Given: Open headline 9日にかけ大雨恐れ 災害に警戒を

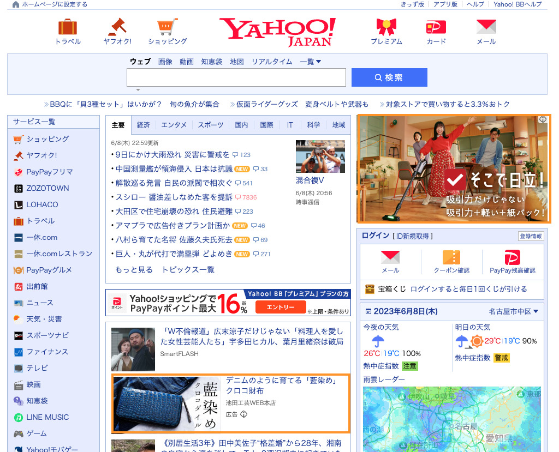Looking at the screenshot, I should click(x=173, y=155).
